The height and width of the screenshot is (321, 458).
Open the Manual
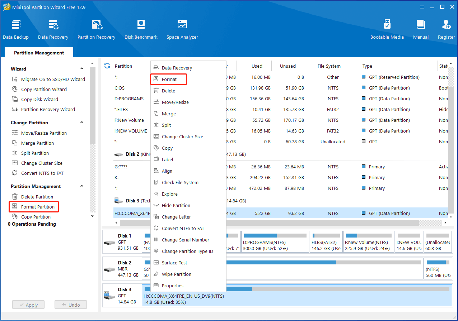(x=421, y=29)
